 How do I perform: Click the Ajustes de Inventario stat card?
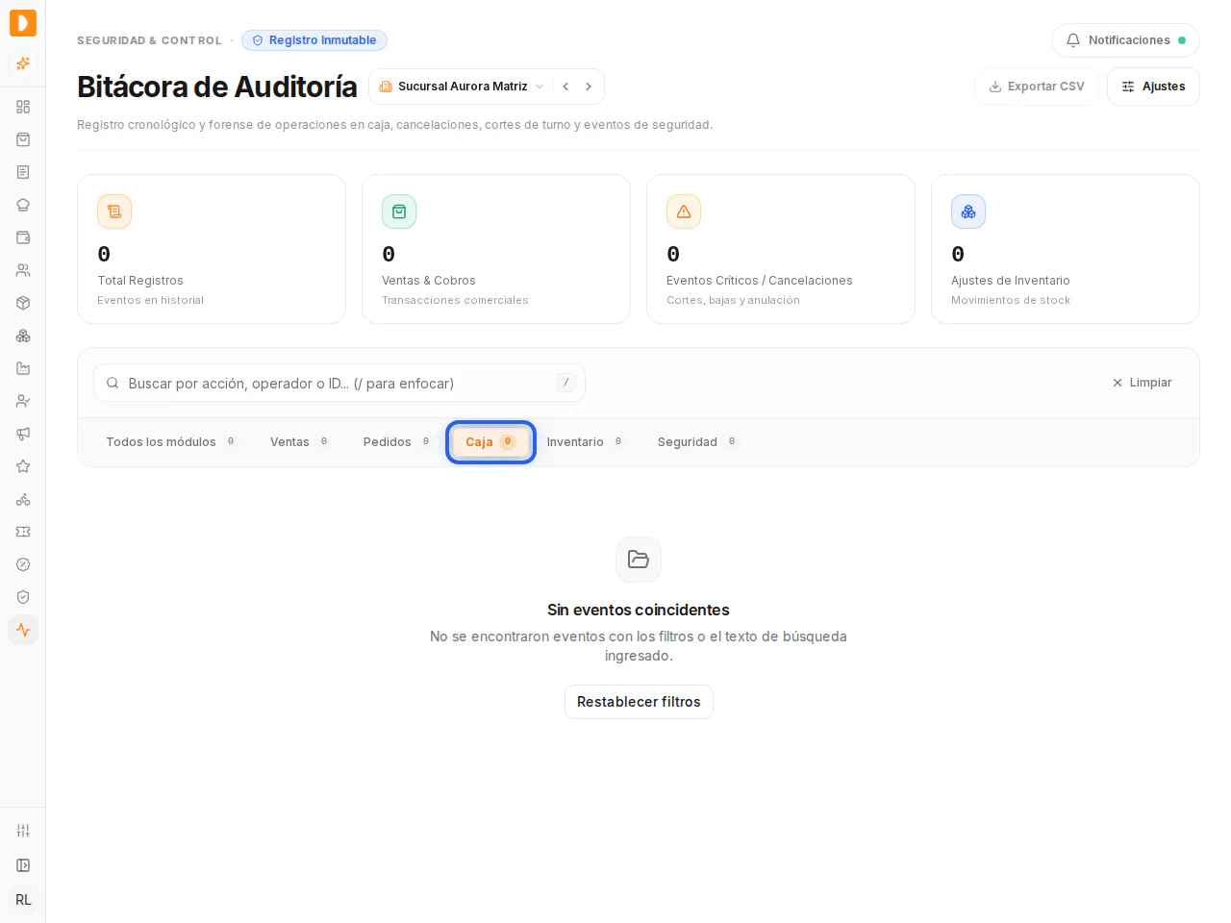coord(1066,249)
